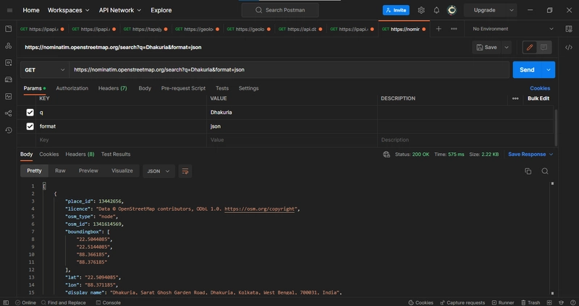
Task: Switch to the request Body tab
Action: (x=145, y=88)
